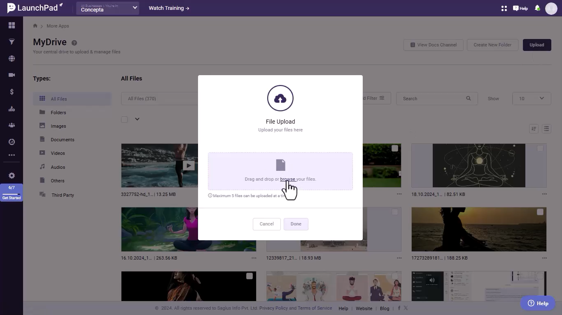Open three-dot menu for 12339817_21 file
This screenshot has height=315, width=562.
pos(399,258)
